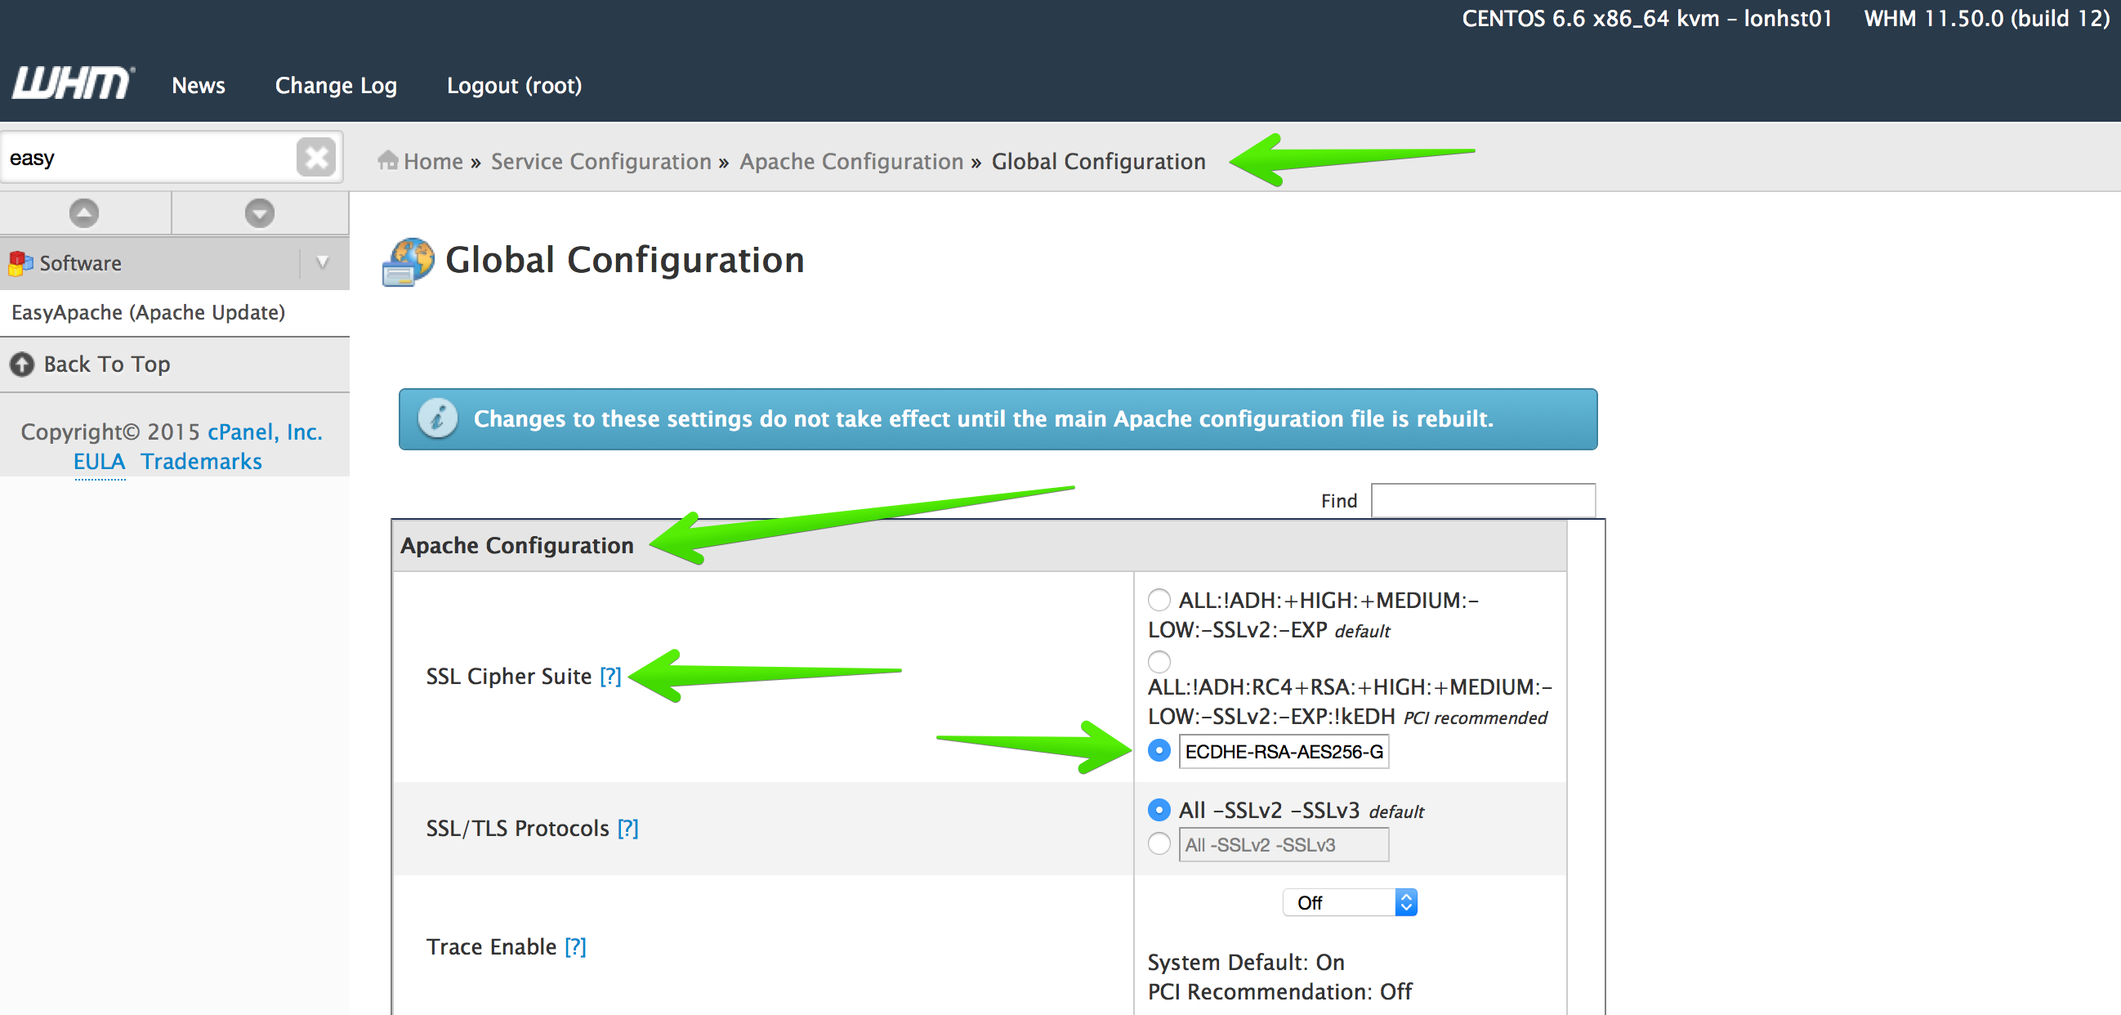Click the 'PCI Recommendation: Off' text
Image resolution: width=2121 pixels, height=1015 pixels.
[x=1279, y=992]
